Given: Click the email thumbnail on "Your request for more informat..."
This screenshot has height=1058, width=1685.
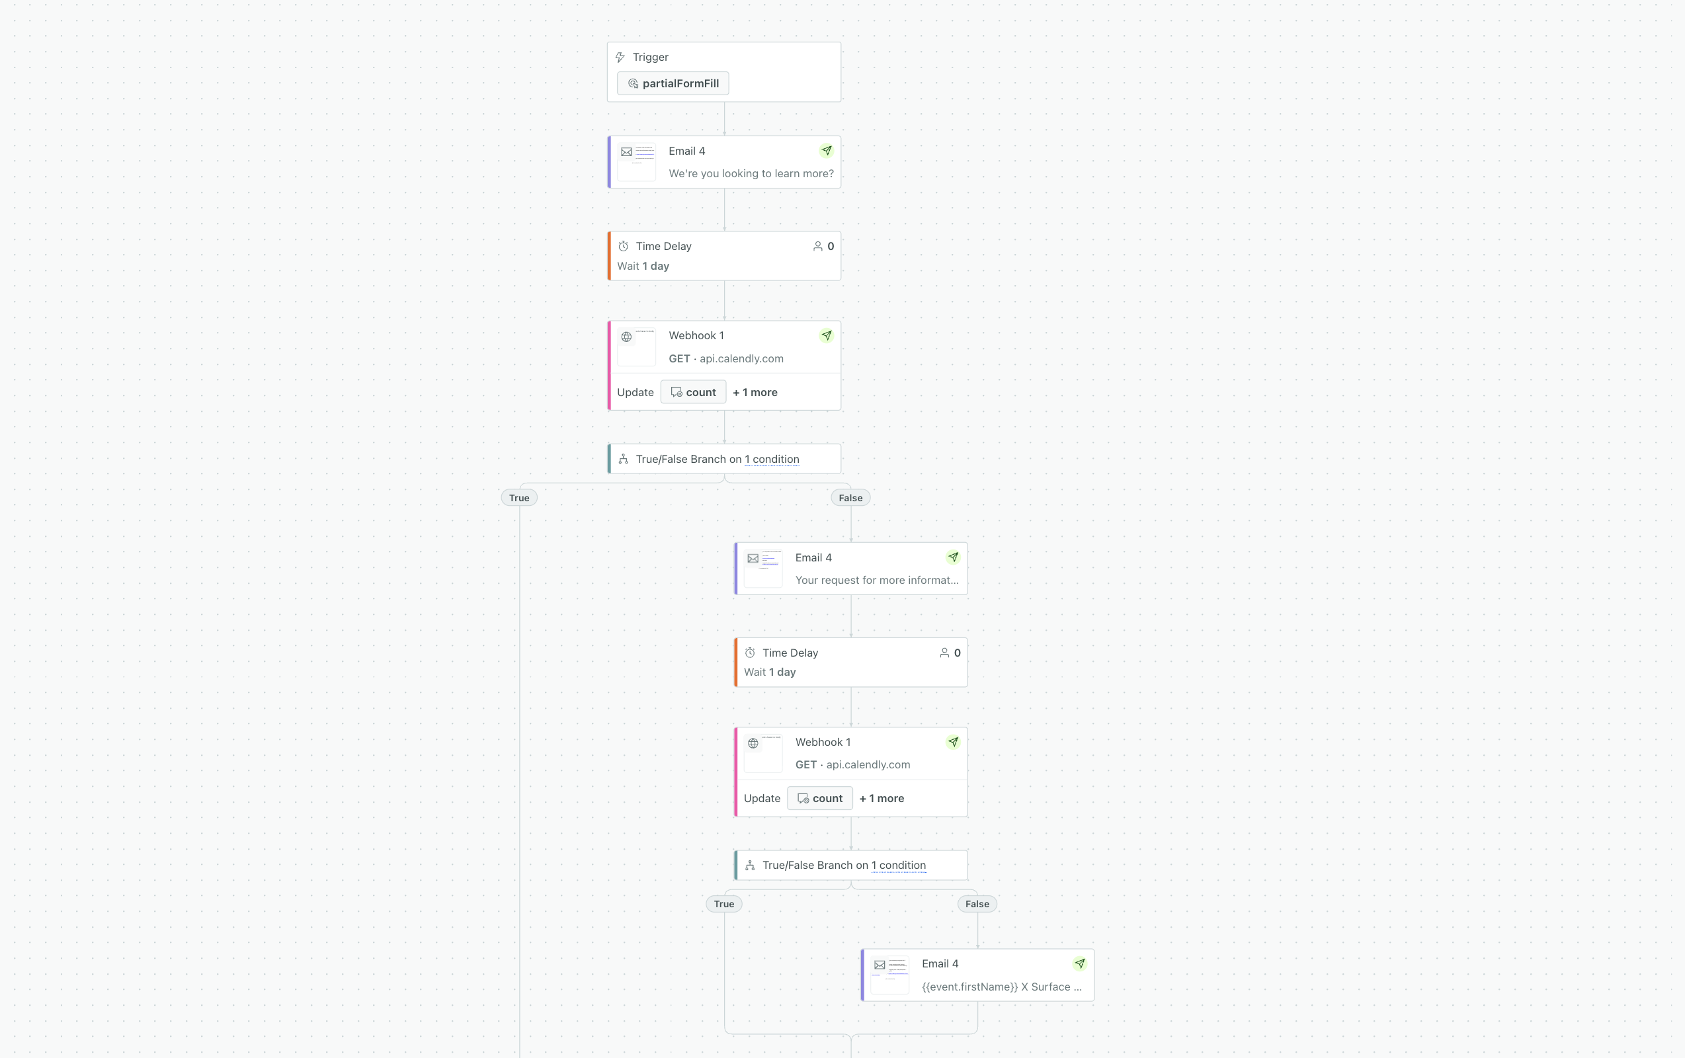Looking at the screenshot, I should pyautogui.click(x=762, y=568).
